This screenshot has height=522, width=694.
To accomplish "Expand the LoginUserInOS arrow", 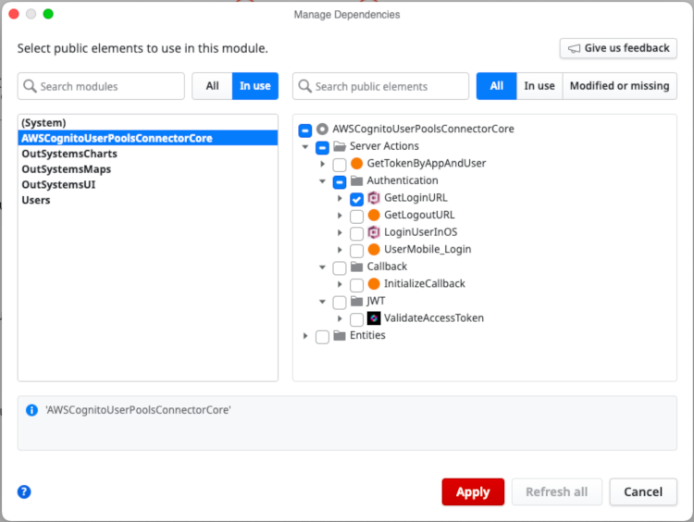I will (x=340, y=232).
